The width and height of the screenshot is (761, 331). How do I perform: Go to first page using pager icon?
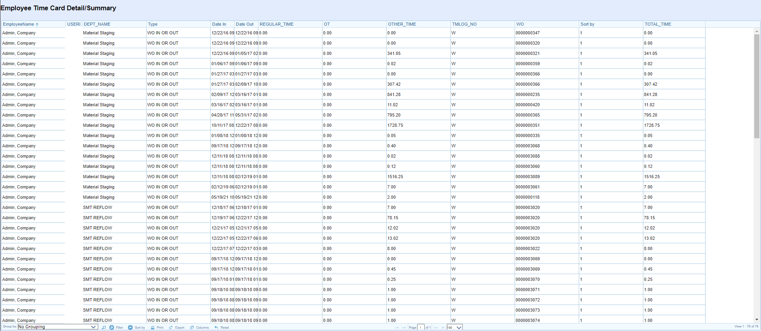pos(397,327)
